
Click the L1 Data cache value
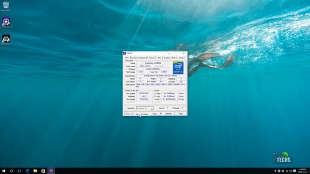[169, 93]
